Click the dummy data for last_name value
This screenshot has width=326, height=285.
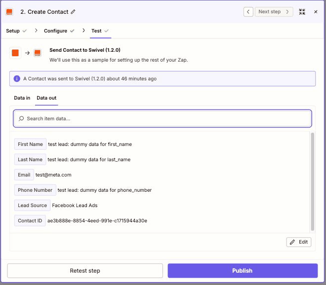tap(89, 160)
